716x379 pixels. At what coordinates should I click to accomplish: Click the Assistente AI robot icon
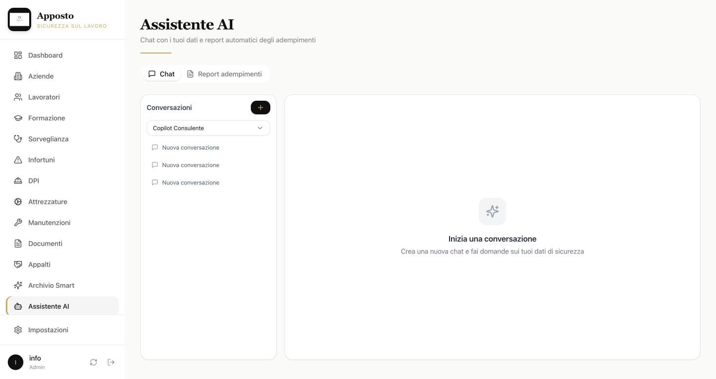pyautogui.click(x=18, y=307)
